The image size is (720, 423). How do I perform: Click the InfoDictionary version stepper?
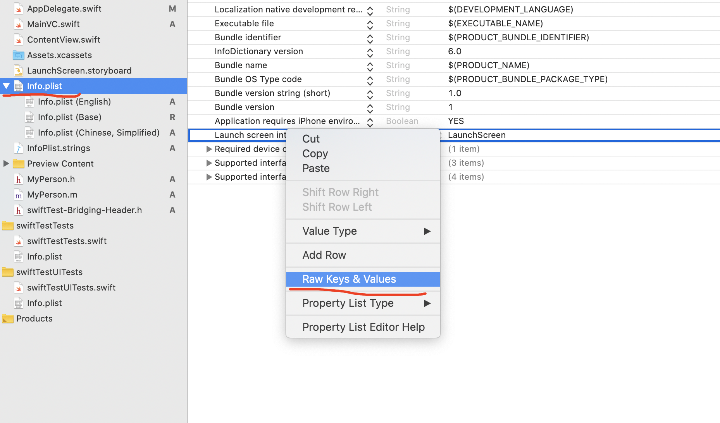click(x=370, y=52)
